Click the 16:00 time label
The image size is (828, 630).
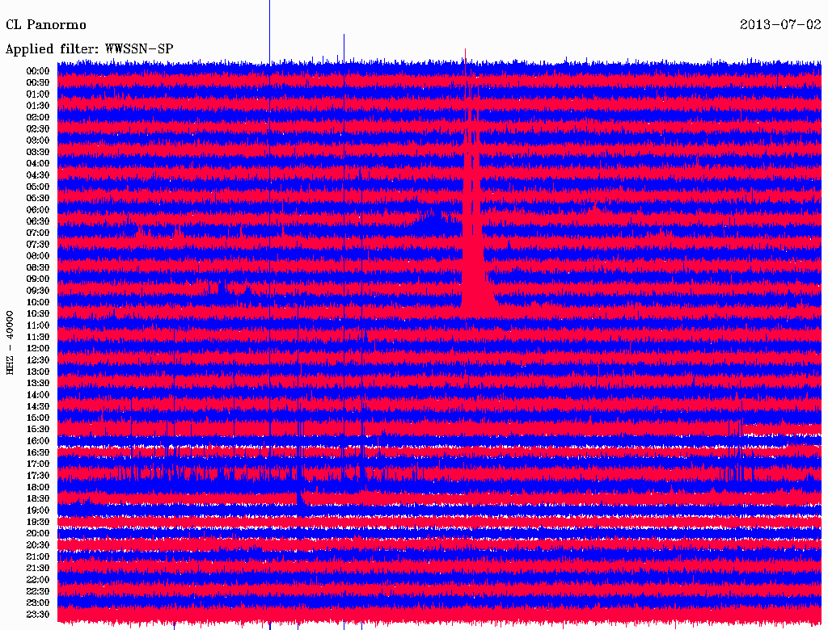click(x=37, y=440)
